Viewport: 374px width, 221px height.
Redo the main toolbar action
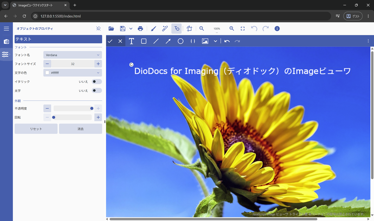(266, 29)
